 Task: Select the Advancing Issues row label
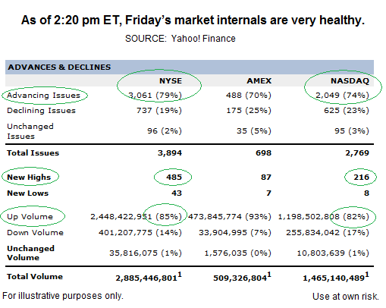point(43,96)
